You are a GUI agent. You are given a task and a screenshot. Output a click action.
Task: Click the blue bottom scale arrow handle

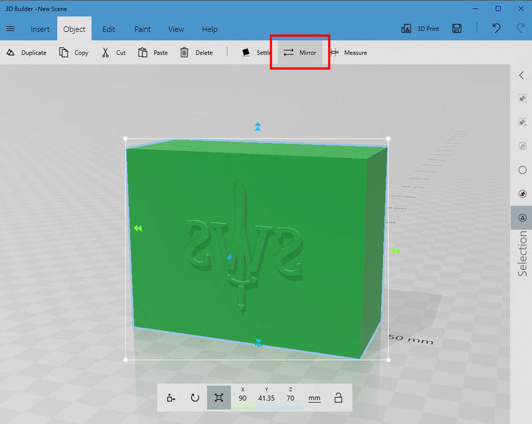coord(259,343)
